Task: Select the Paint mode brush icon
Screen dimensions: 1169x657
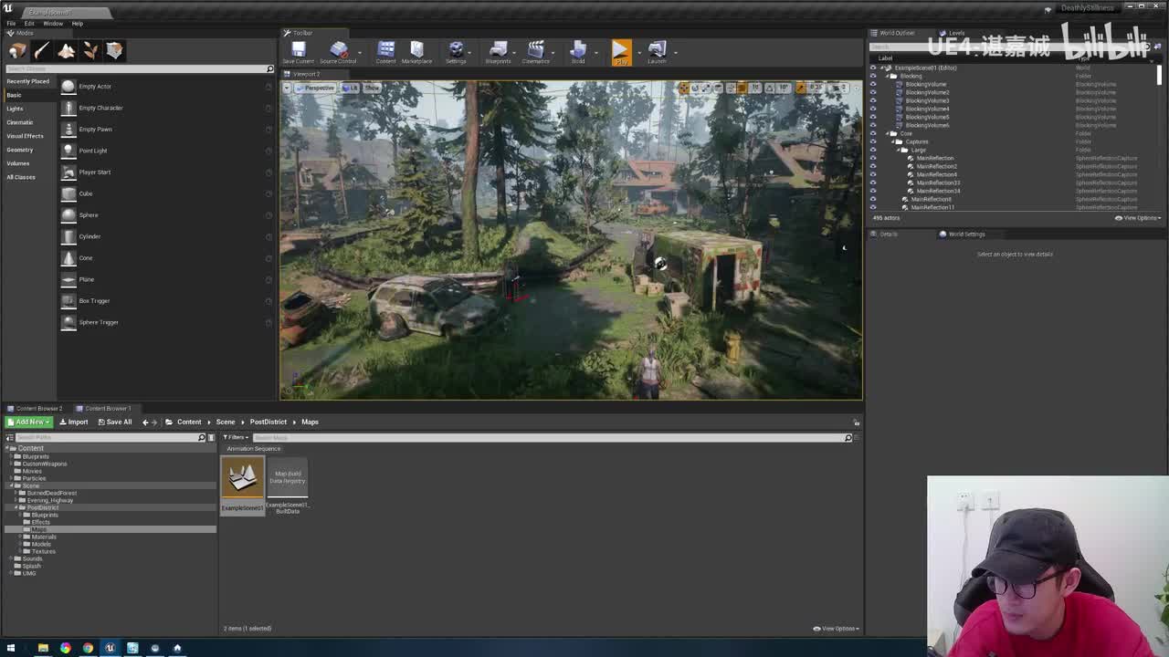Action: (41, 51)
